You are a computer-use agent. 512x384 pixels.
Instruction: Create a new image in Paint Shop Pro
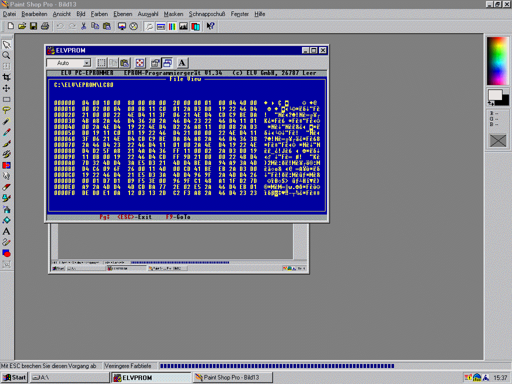tap(10, 26)
